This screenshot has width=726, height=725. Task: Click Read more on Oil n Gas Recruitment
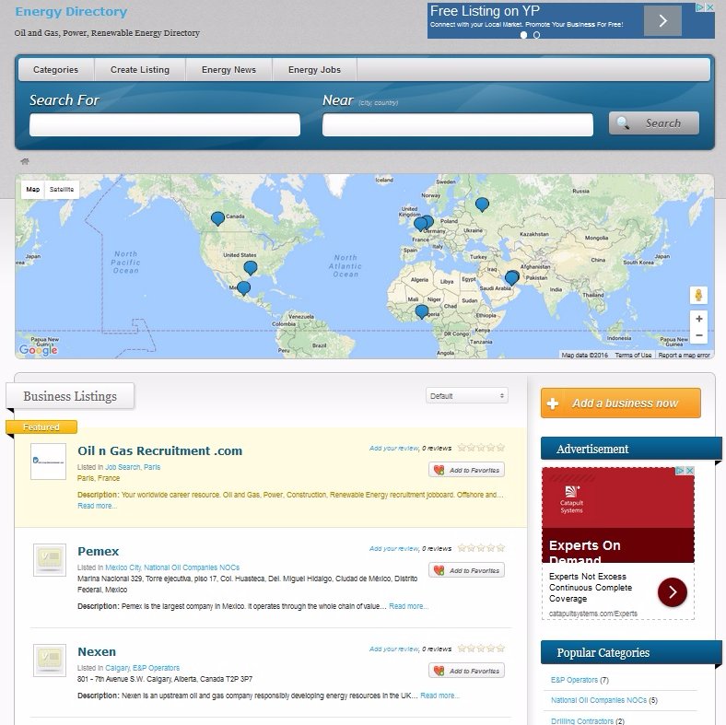click(97, 506)
